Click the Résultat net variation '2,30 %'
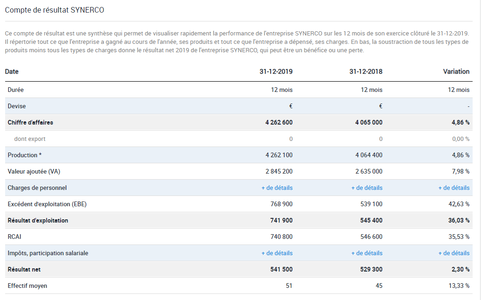The width and height of the screenshot is (481, 300). (x=461, y=270)
